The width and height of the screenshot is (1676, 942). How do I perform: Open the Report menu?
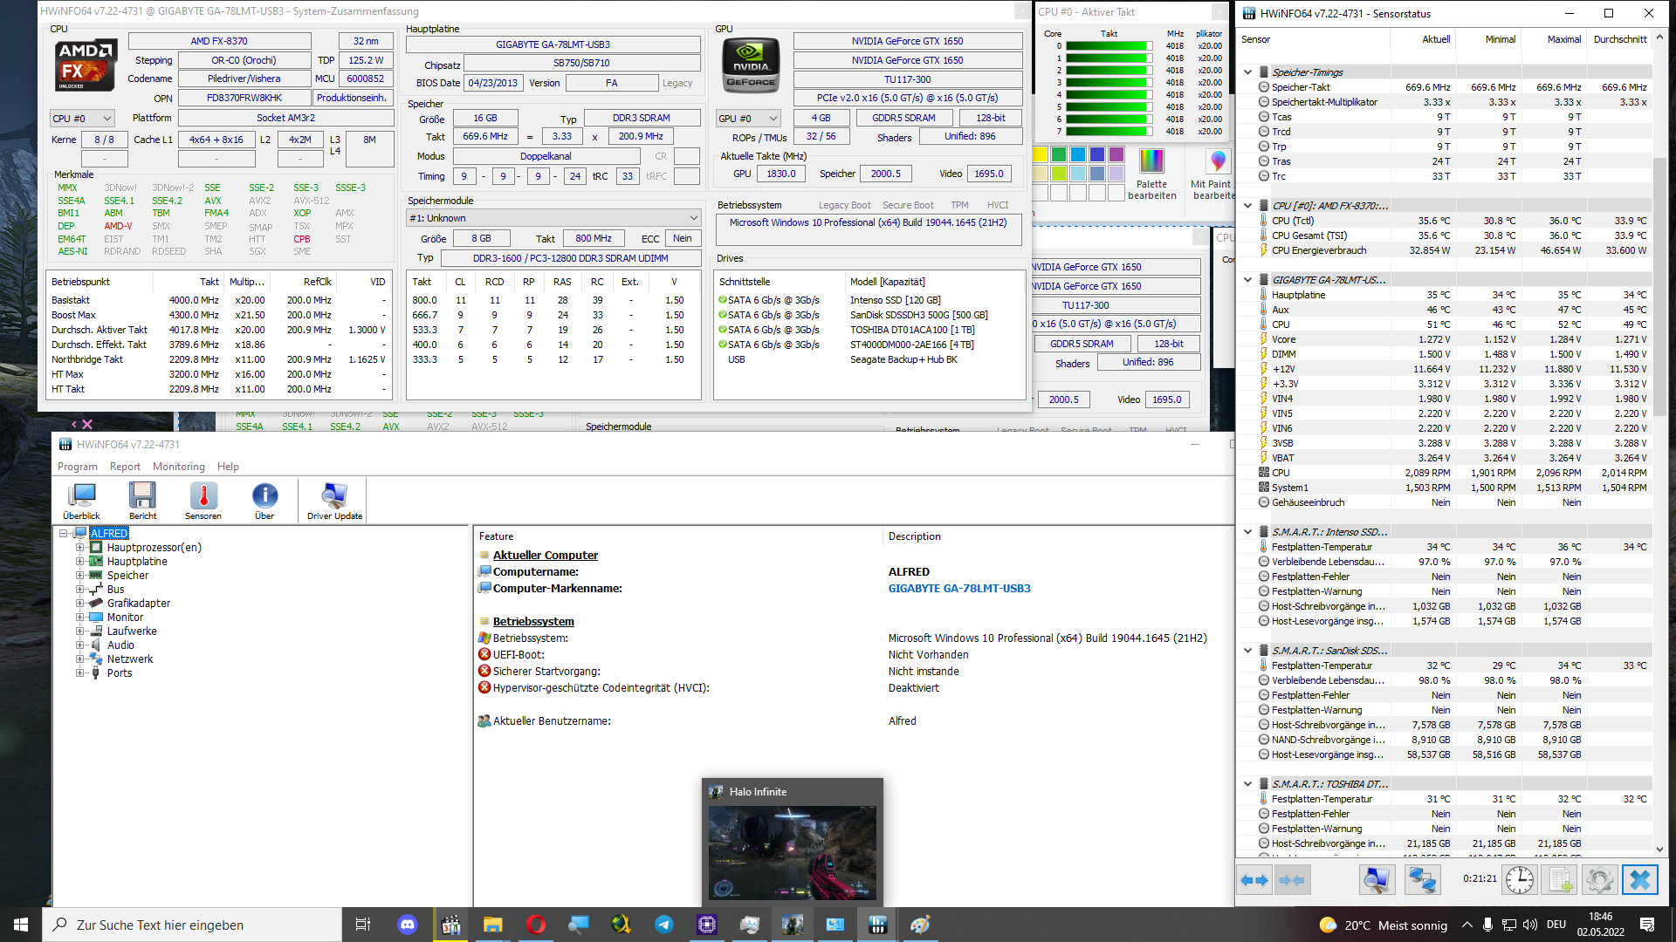pyautogui.click(x=125, y=467)
